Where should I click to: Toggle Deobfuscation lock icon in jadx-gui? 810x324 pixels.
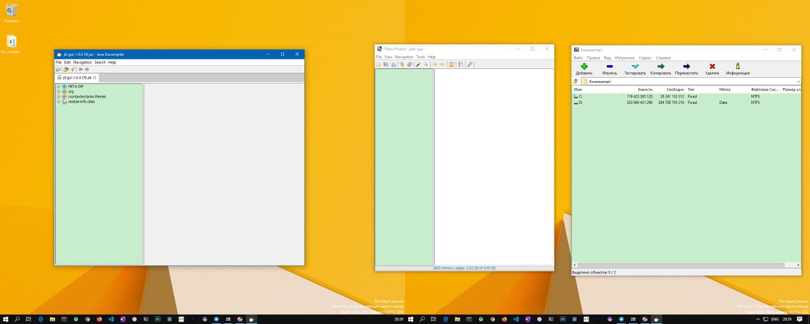pos(451,65)
